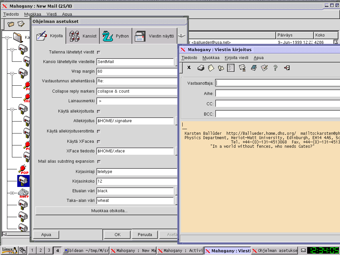
Task: Sort messages by Päiväys column header
Action: pos(295,35)
